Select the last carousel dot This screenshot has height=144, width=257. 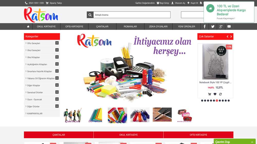coord(229,101)
